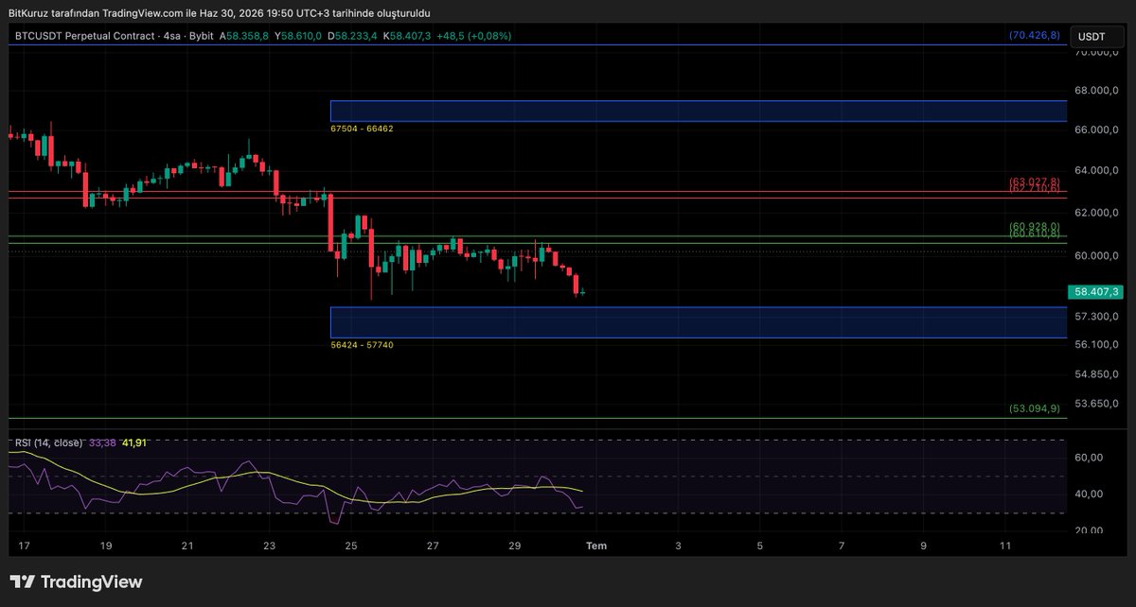This screenshot has height=607, width=1136.
Task: Click the TradingView logo
Action: [x=76, y=582]
